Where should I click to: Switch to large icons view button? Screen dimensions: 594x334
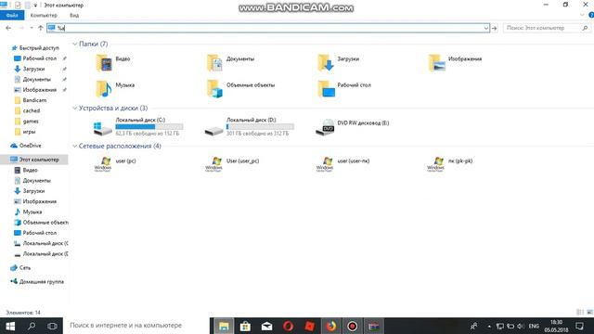[589, 312]
